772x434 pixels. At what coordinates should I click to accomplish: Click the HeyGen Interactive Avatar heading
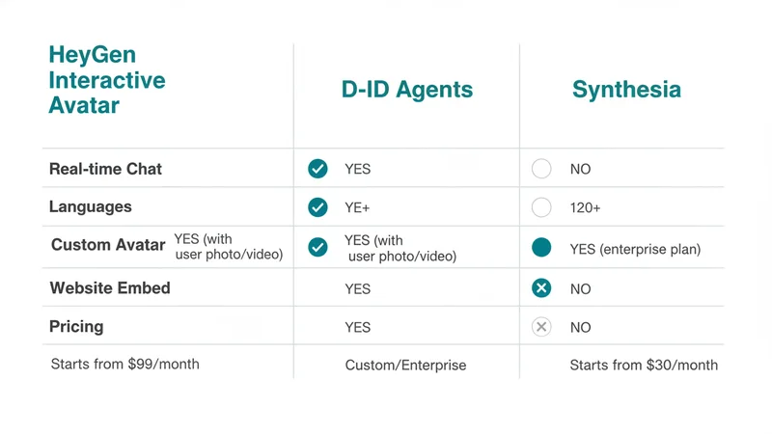(106, 80)
